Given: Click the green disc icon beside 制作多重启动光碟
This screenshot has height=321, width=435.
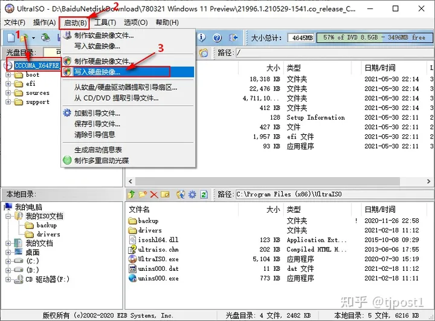Looking at the screenshot, I should coord(67,160).
